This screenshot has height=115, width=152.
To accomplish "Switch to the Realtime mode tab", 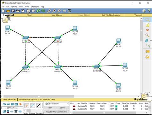I will coord(141,99).
